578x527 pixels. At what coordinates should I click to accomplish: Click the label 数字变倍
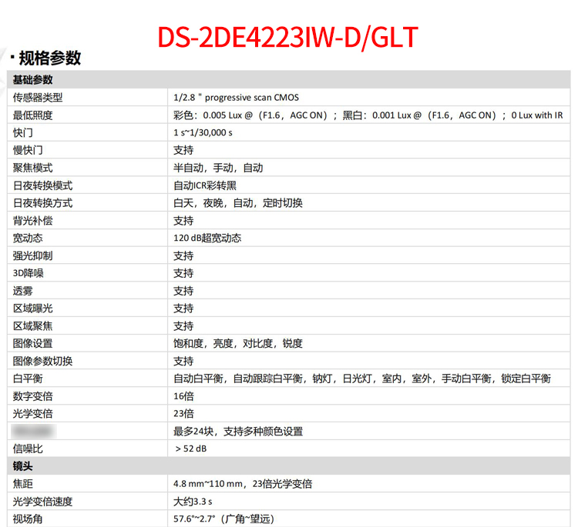pos(33,396)
